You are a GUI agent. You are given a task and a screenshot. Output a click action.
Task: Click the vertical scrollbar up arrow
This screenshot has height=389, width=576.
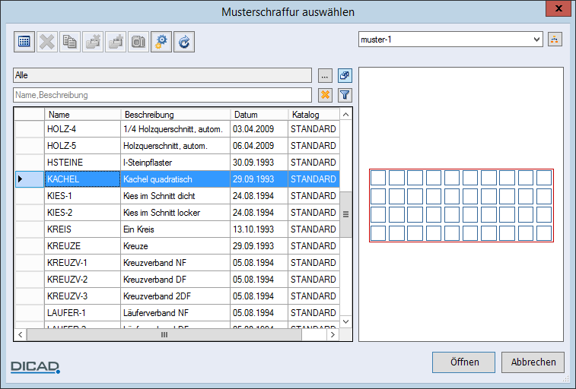345,115
